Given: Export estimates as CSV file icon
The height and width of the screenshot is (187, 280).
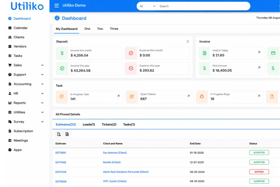Looking at the screenshot, I should 59,134.
